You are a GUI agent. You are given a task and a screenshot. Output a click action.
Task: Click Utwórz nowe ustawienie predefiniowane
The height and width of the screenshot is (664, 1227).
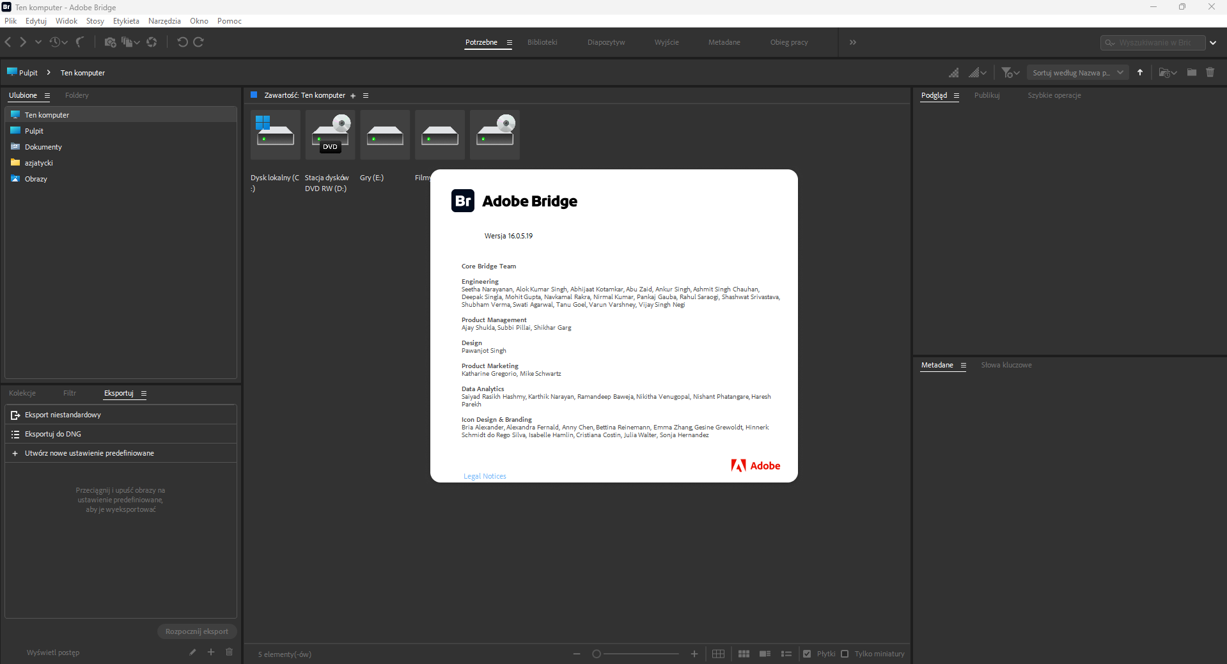121,453
